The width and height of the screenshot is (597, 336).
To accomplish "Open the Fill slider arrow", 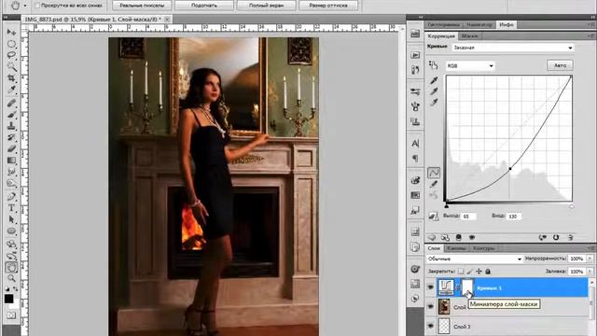I will [x=590, y=272].
